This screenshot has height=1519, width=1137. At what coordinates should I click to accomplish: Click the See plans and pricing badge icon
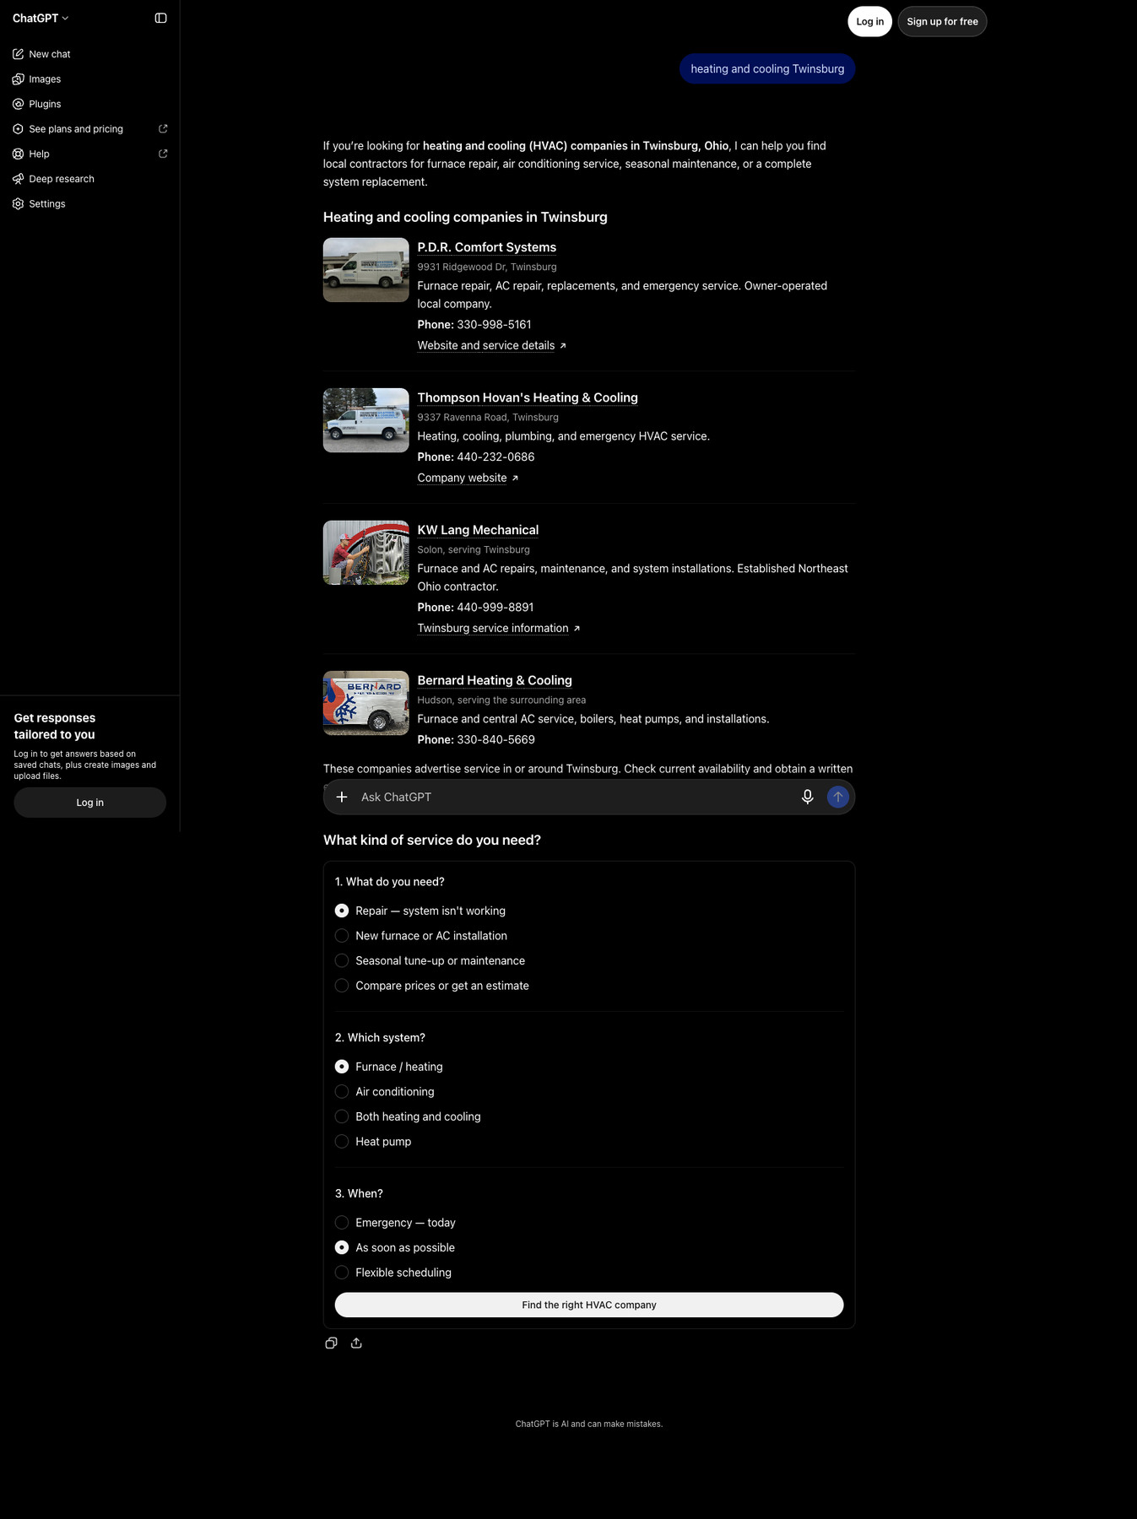click(18, 129)
